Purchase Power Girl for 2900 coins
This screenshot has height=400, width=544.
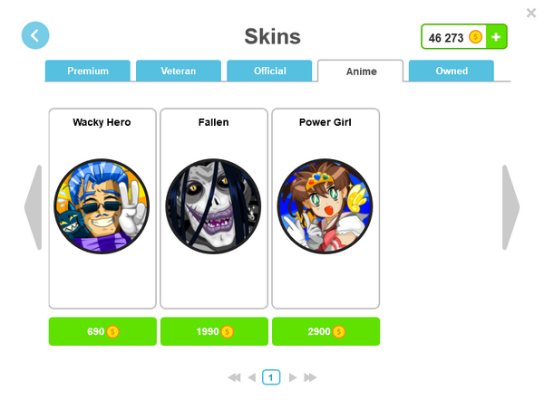(326, 331)
